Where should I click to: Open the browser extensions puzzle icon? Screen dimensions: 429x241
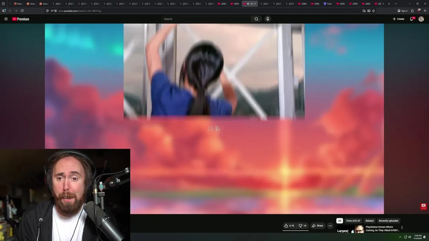click(x=412, y=11)
